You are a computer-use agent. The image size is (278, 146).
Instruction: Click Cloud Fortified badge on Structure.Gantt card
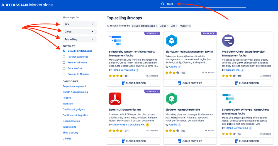(247, 141)
